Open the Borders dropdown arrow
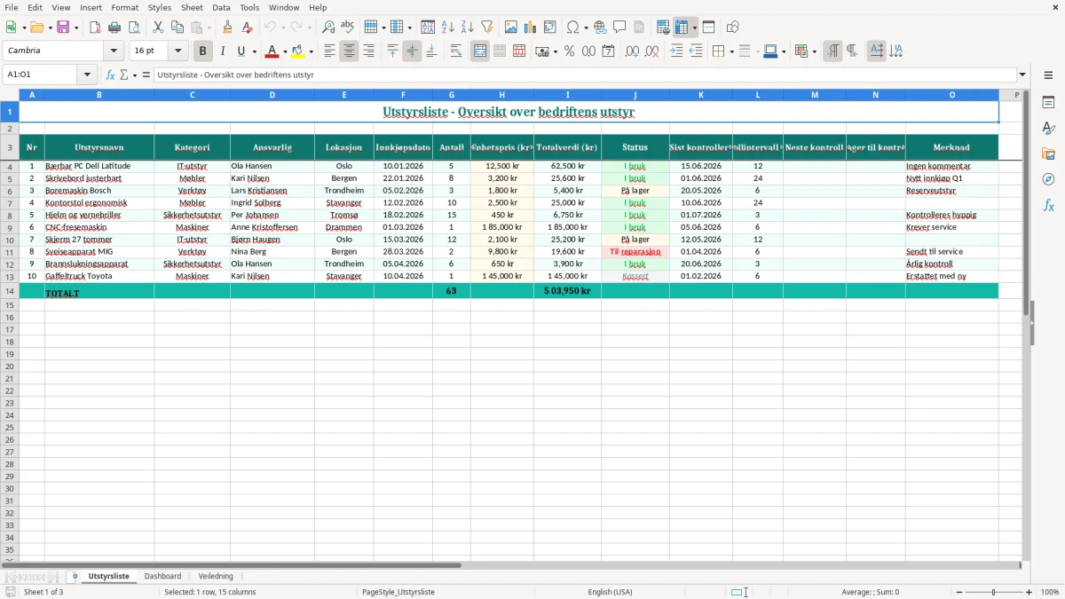This screenshot has height=599, width=1065. pos(730,51)
